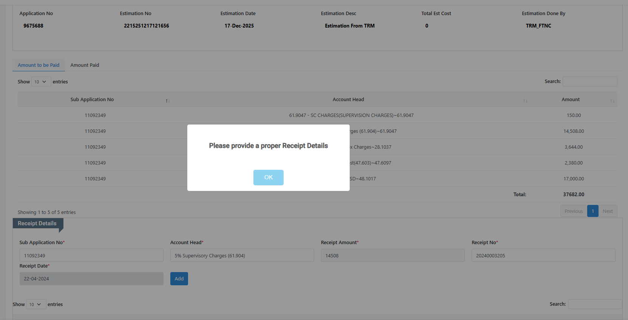Open the Receipt Date field
The width and height of the screenshot is (628, 320).
tap(91, 279)
